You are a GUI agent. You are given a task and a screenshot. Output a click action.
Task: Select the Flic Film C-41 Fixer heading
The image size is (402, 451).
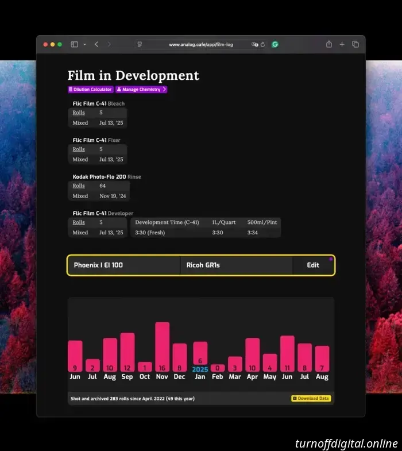tap(96, 140)
